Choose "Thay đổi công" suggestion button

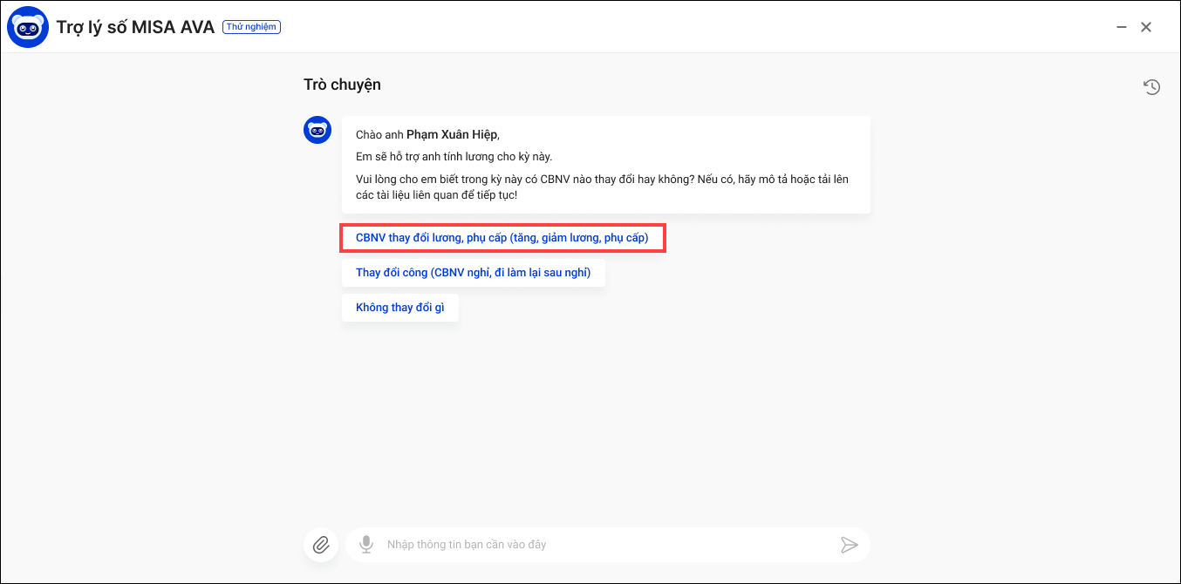click(473, 273)
